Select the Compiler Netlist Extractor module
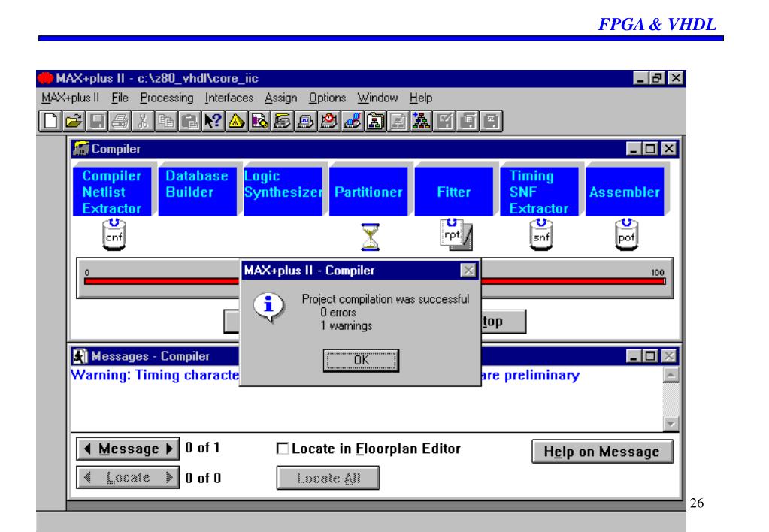 click(112, 192)
